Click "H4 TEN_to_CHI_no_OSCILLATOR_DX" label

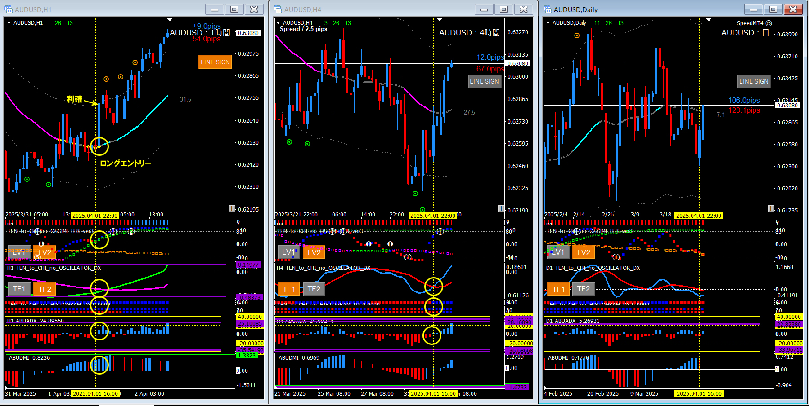[x=324, y=268]
